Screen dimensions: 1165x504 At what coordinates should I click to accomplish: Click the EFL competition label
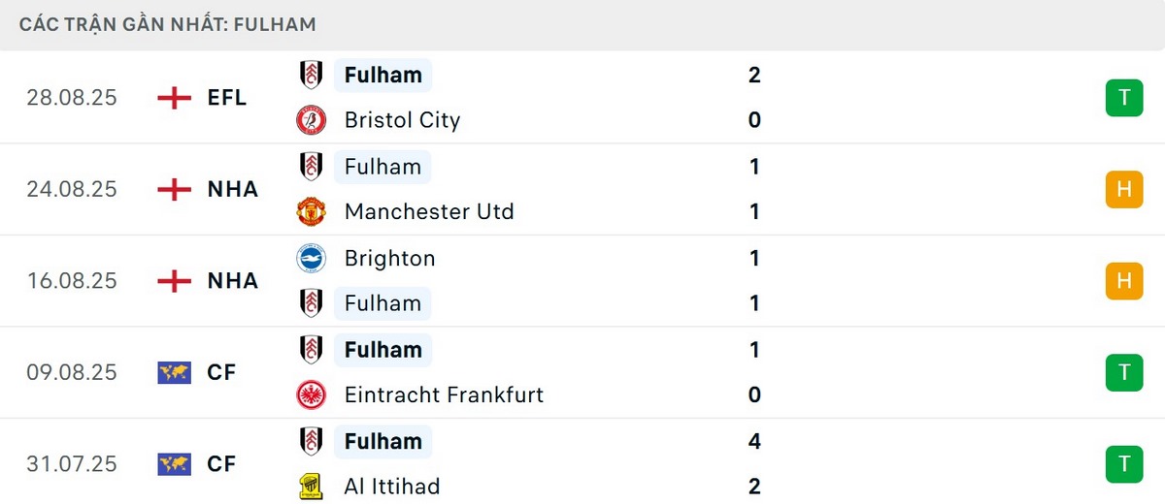click(227, 98)
